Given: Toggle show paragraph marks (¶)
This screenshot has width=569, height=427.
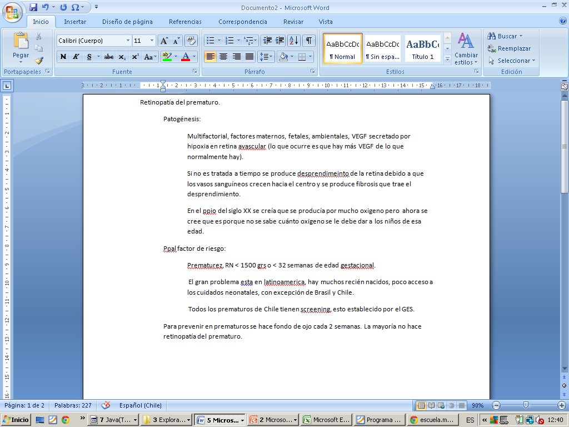Looking at the screenshot, I should pyautogui.click(x=308, y=41).
